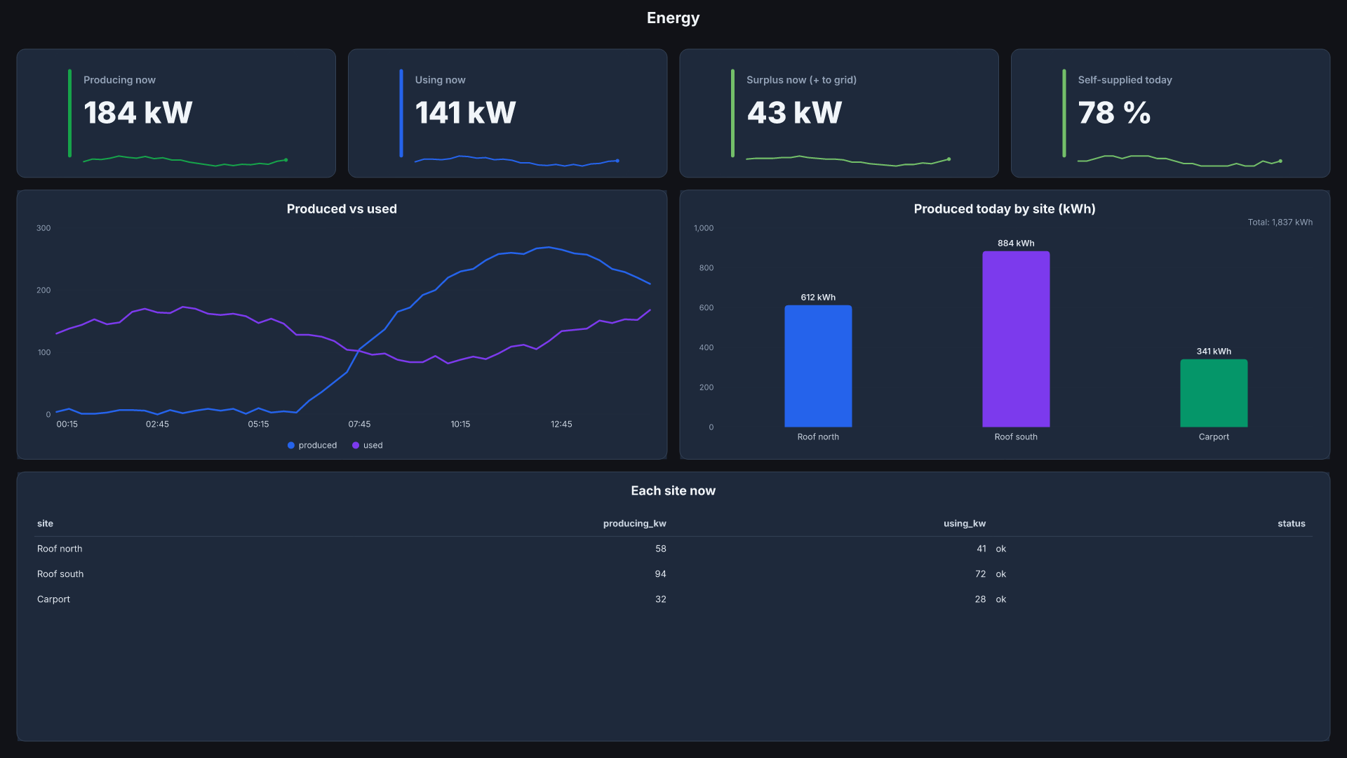The width and height of the screenshot is (1347, 758).
Task: Click the 'Each site now' table title
Action: 673,491
